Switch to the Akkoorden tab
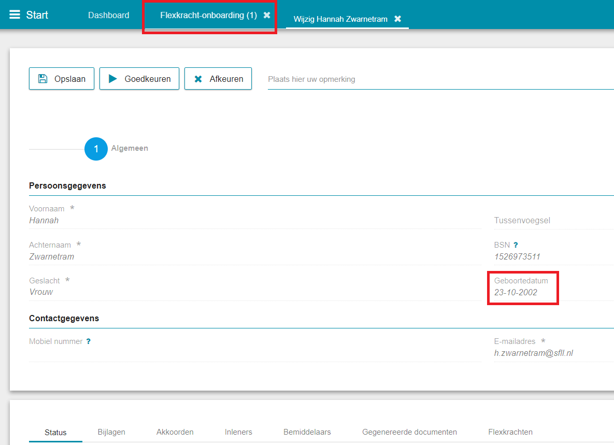 175,432
